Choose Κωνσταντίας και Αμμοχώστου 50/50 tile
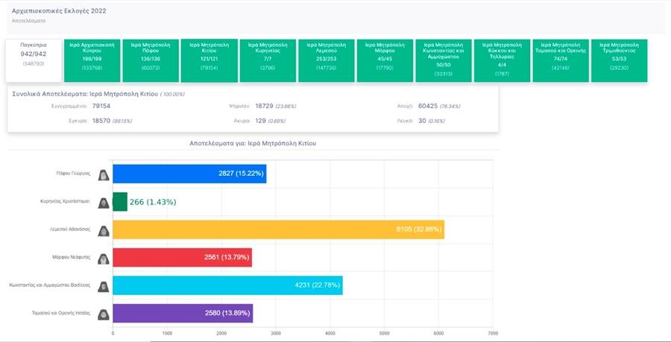671x342 pixels. 444,60
